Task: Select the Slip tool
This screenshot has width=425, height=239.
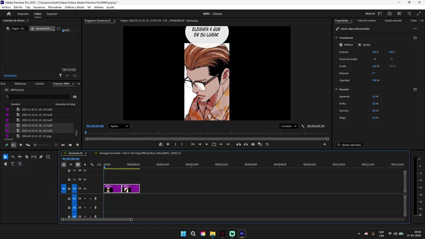Action: click(x=34, y=157)
